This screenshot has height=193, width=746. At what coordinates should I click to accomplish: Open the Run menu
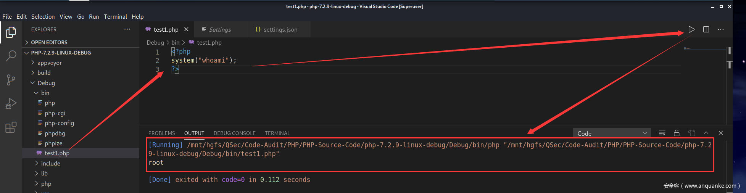coord(94,16)
